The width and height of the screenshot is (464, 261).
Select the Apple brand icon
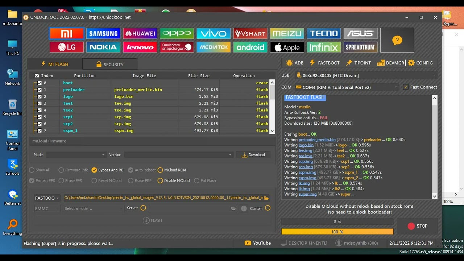click(x=287, y=47)
